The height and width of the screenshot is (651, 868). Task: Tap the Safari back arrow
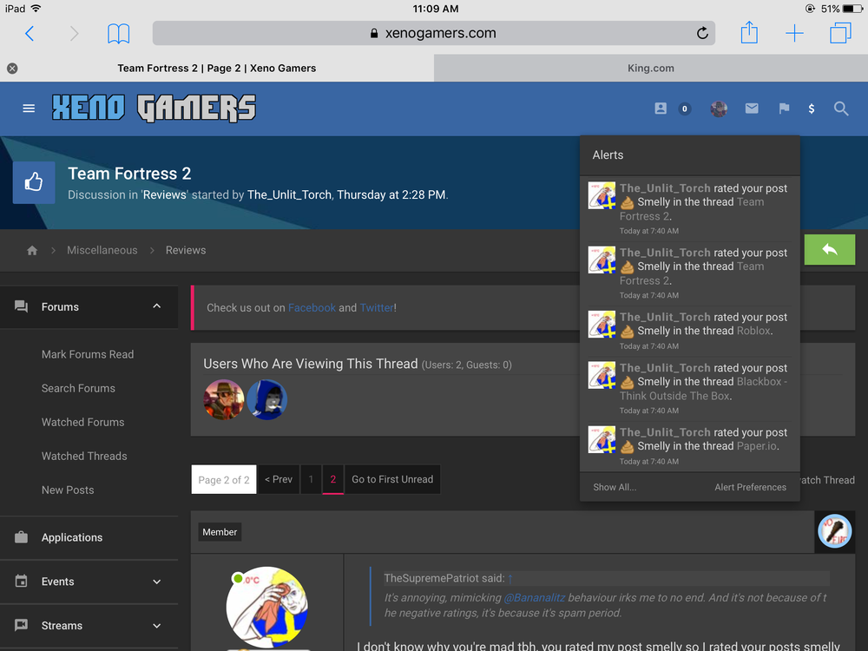coord(30,33)
